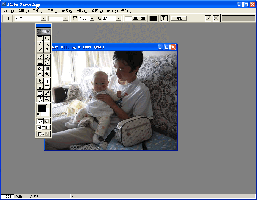The height and width of the screenshot is (200, 257).
Task: Commit the text edit with the check button
Action: click(208, 18)
